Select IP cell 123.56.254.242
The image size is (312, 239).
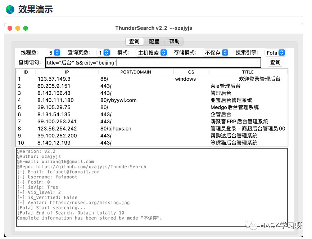click(x=57, y=129)
